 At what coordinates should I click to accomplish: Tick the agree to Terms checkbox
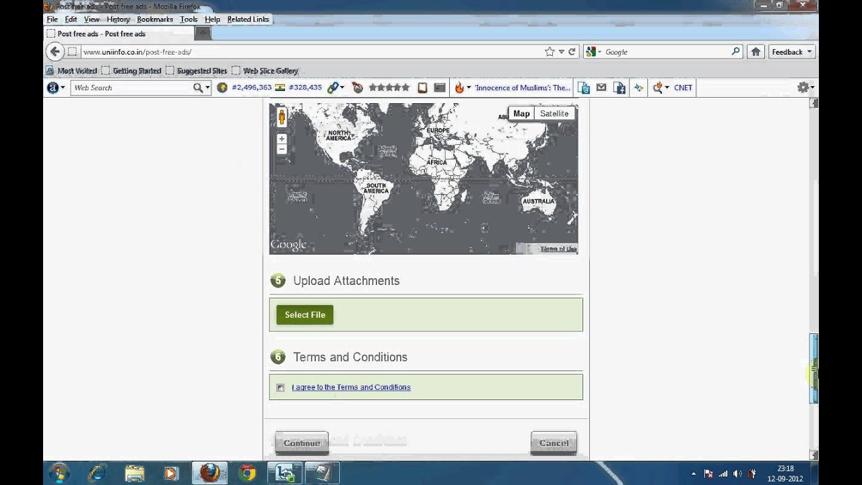[x=280, y=387]
